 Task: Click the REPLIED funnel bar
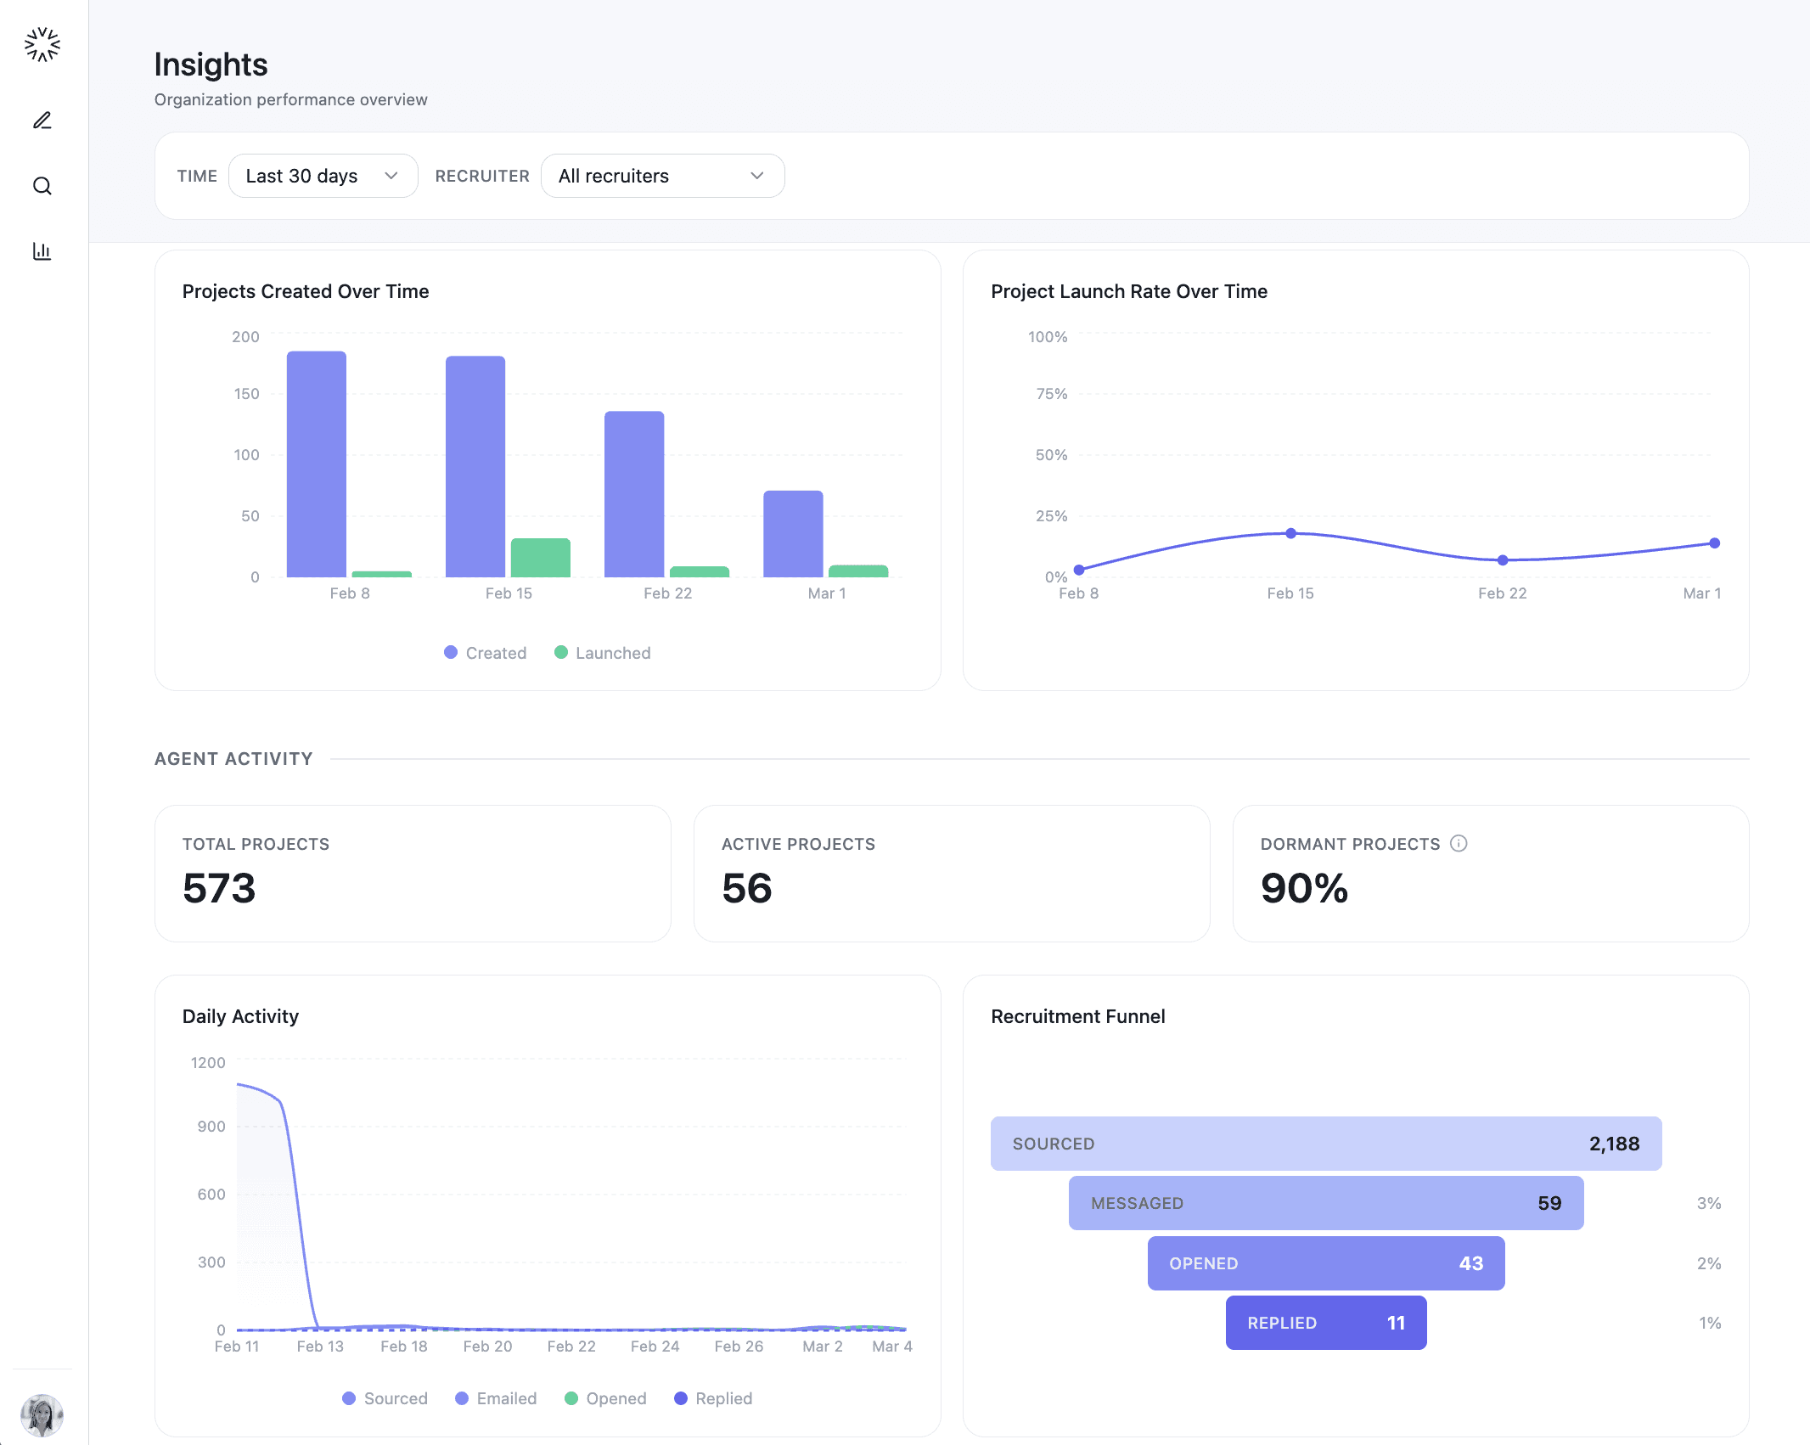tap(1325, 1323)
